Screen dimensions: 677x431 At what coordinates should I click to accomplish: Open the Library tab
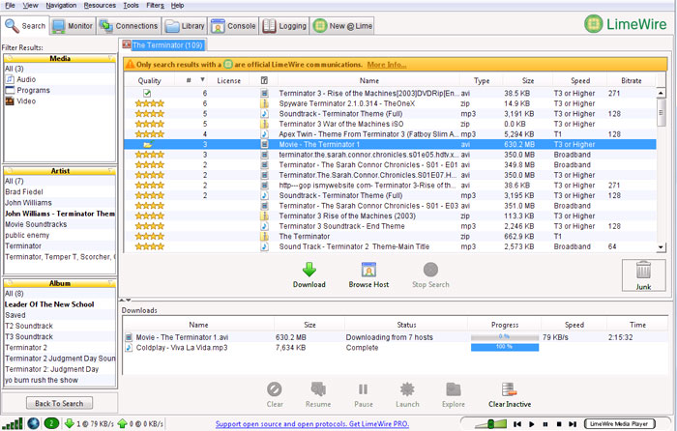(x=187, y=26)
